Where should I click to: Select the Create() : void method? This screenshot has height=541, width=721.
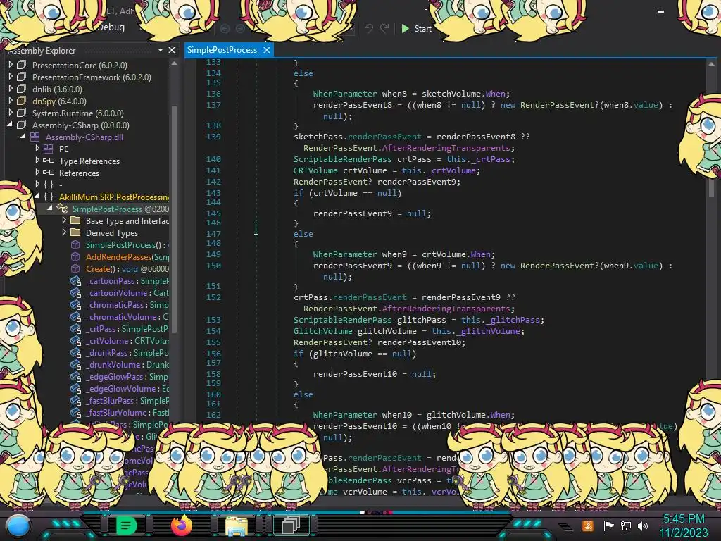click(127, 268)
